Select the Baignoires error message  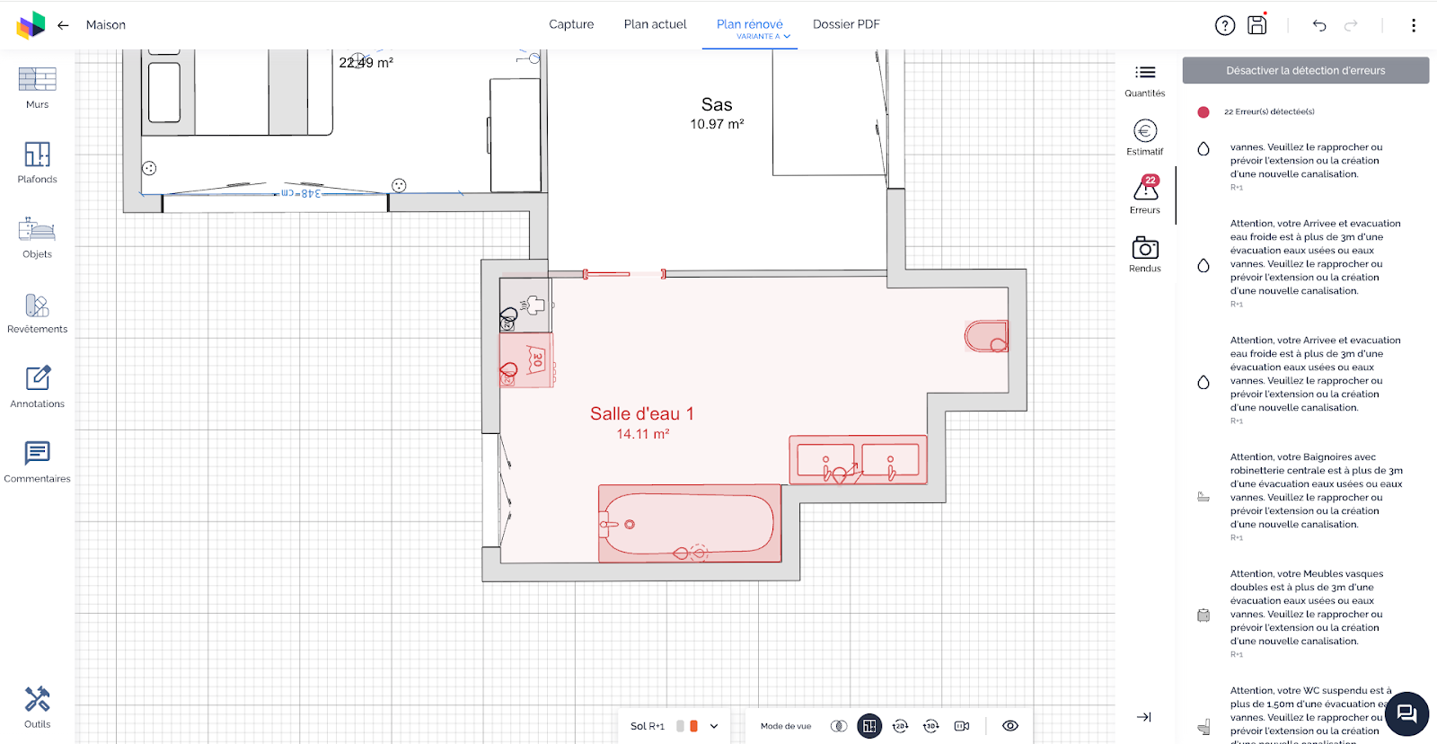coord(1315,491)
